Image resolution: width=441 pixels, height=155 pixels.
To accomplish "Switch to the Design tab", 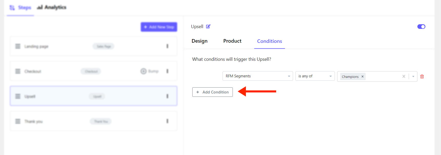I will point(199,41).
